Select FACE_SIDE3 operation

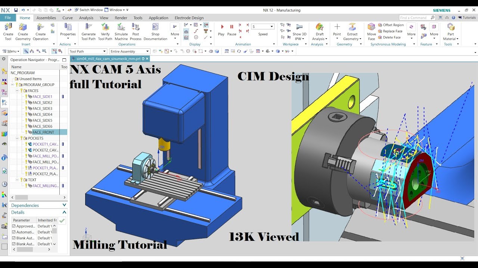pyautogui.click(x=42, y=109)
